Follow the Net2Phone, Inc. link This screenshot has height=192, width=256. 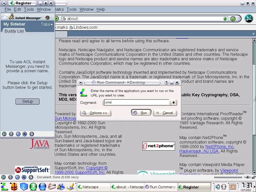tap(220, 146)
